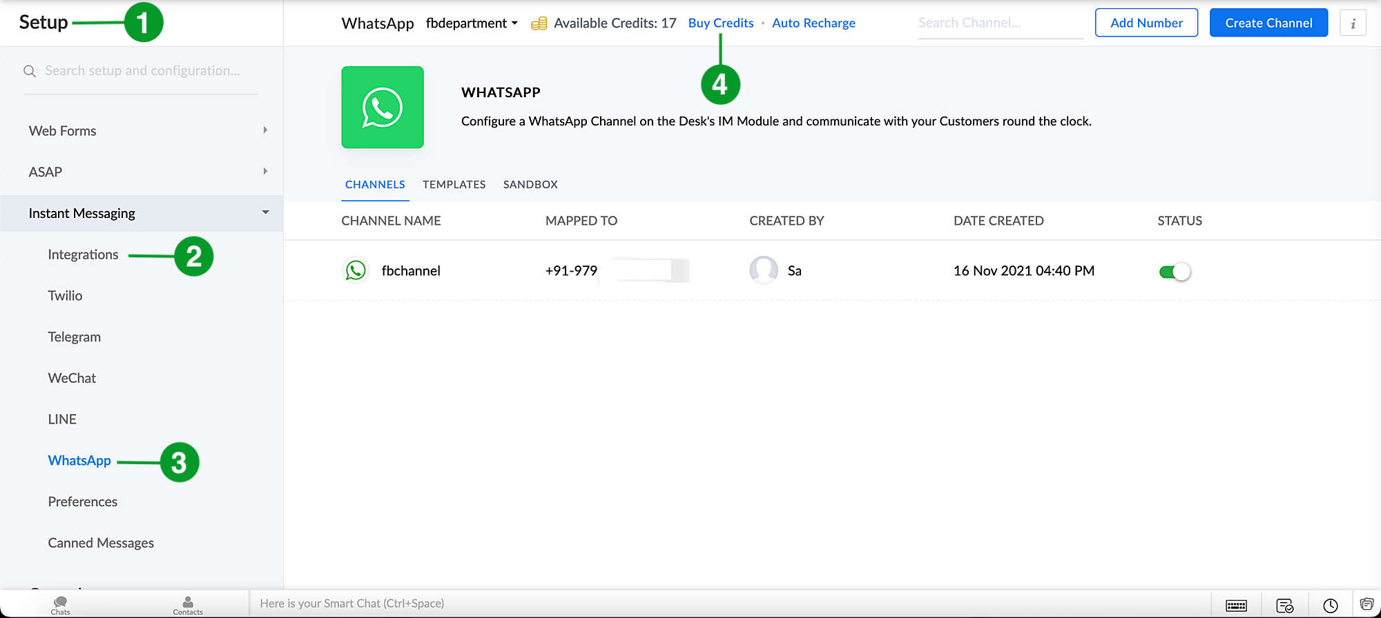Viewport: 1381px width, 618px height.
Task: Click the 16 Nov 2021 04:40 PM date
Action: point(1024,271)
